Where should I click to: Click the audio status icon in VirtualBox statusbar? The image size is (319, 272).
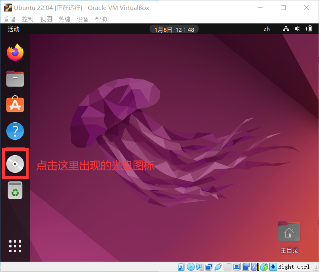[x=200, y=266]
